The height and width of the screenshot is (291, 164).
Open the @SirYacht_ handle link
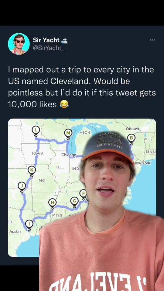point(47,48)
